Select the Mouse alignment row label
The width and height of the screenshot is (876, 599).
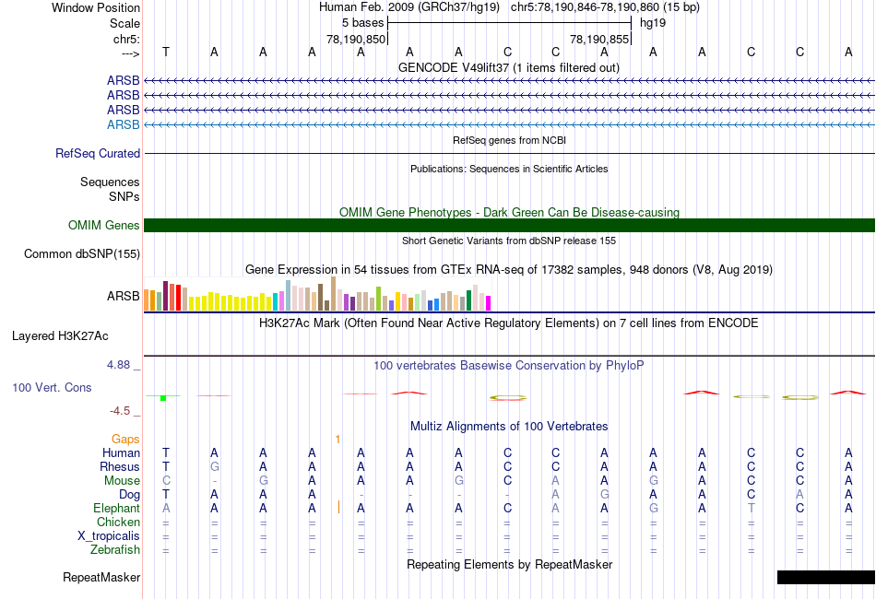(122, 481)
